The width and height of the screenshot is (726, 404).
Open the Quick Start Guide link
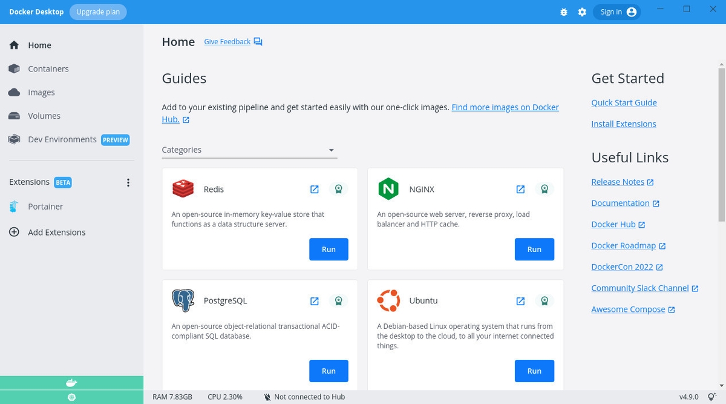pyautogui.click(x=624, y=103)
